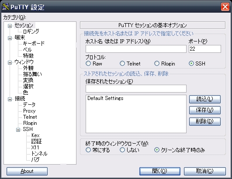Click the 開く(O) button
Screen dimensions: 232x179
(160, 171)
